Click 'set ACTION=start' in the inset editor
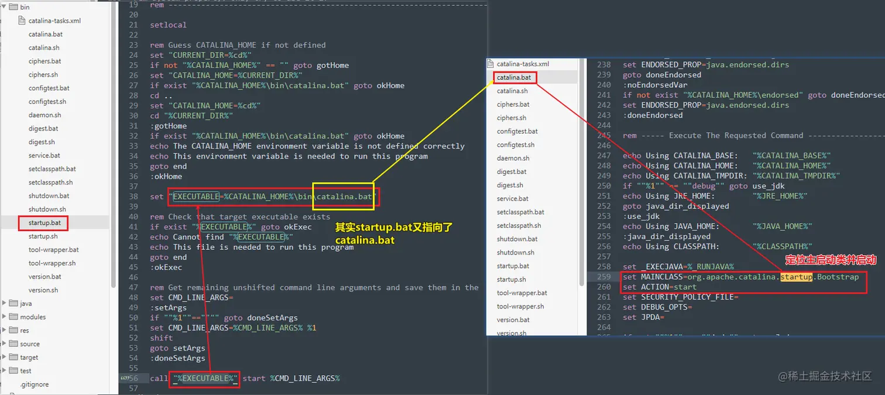This screenshot has width=885, height=395. click(x=660, y=287)
